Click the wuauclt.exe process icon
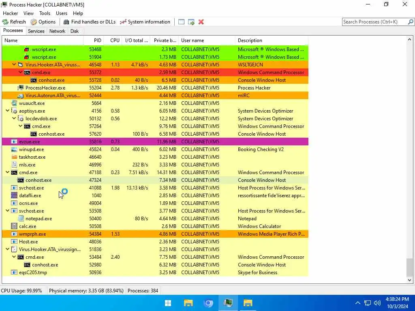 click(x=14, y=103)
